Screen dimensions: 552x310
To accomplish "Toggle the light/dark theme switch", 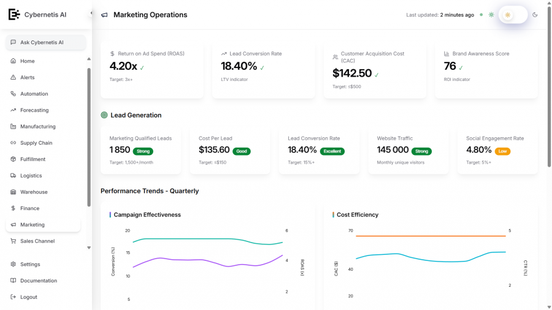I will (513, 15).
